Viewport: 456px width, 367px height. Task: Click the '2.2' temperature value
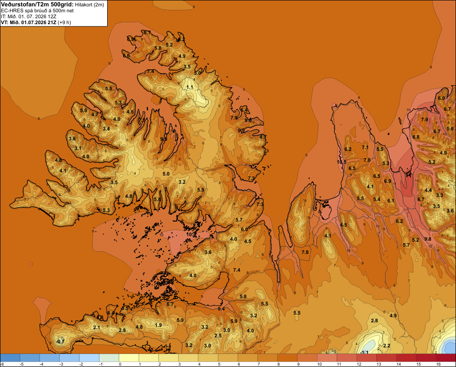tap(387, 346)
